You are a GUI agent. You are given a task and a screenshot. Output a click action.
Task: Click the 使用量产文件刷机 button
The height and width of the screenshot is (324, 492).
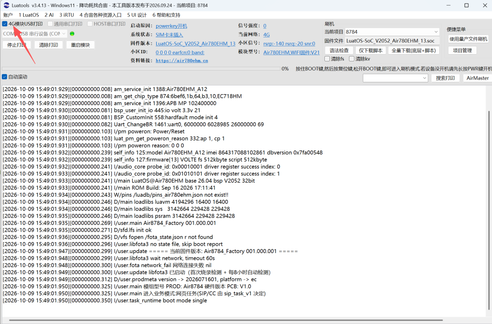[x=468, y=39]
